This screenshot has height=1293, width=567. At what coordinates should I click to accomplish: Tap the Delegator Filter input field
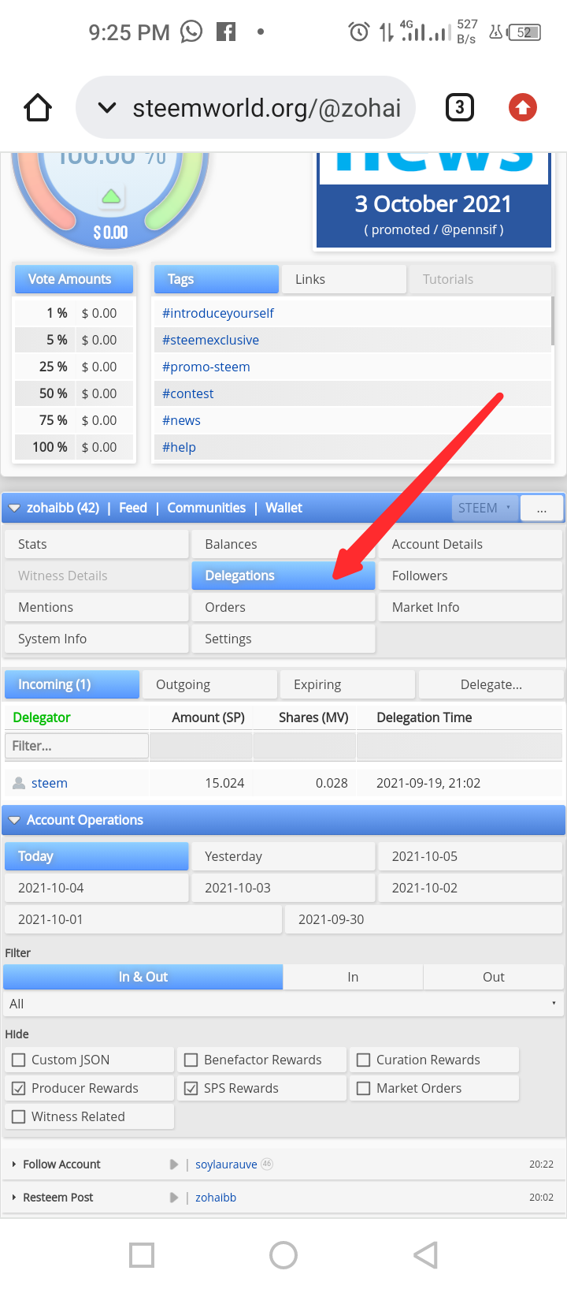(x=76, y=746)
